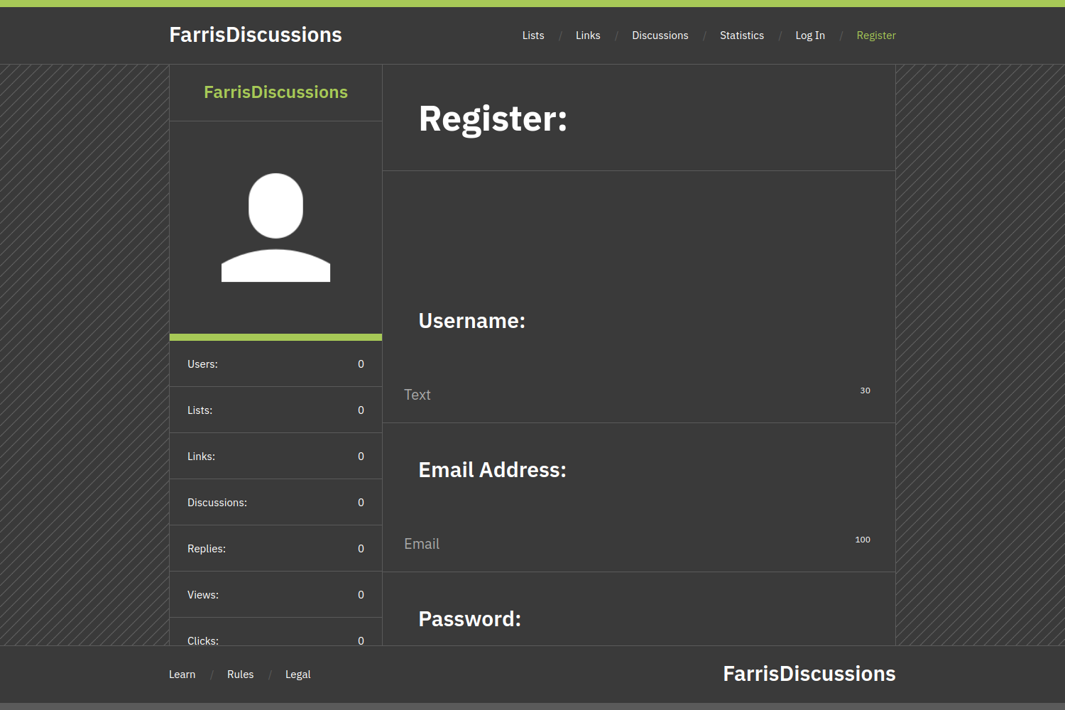
Task: Click the Lists: stat row in sidebar
Action: (x=275, y=410)
